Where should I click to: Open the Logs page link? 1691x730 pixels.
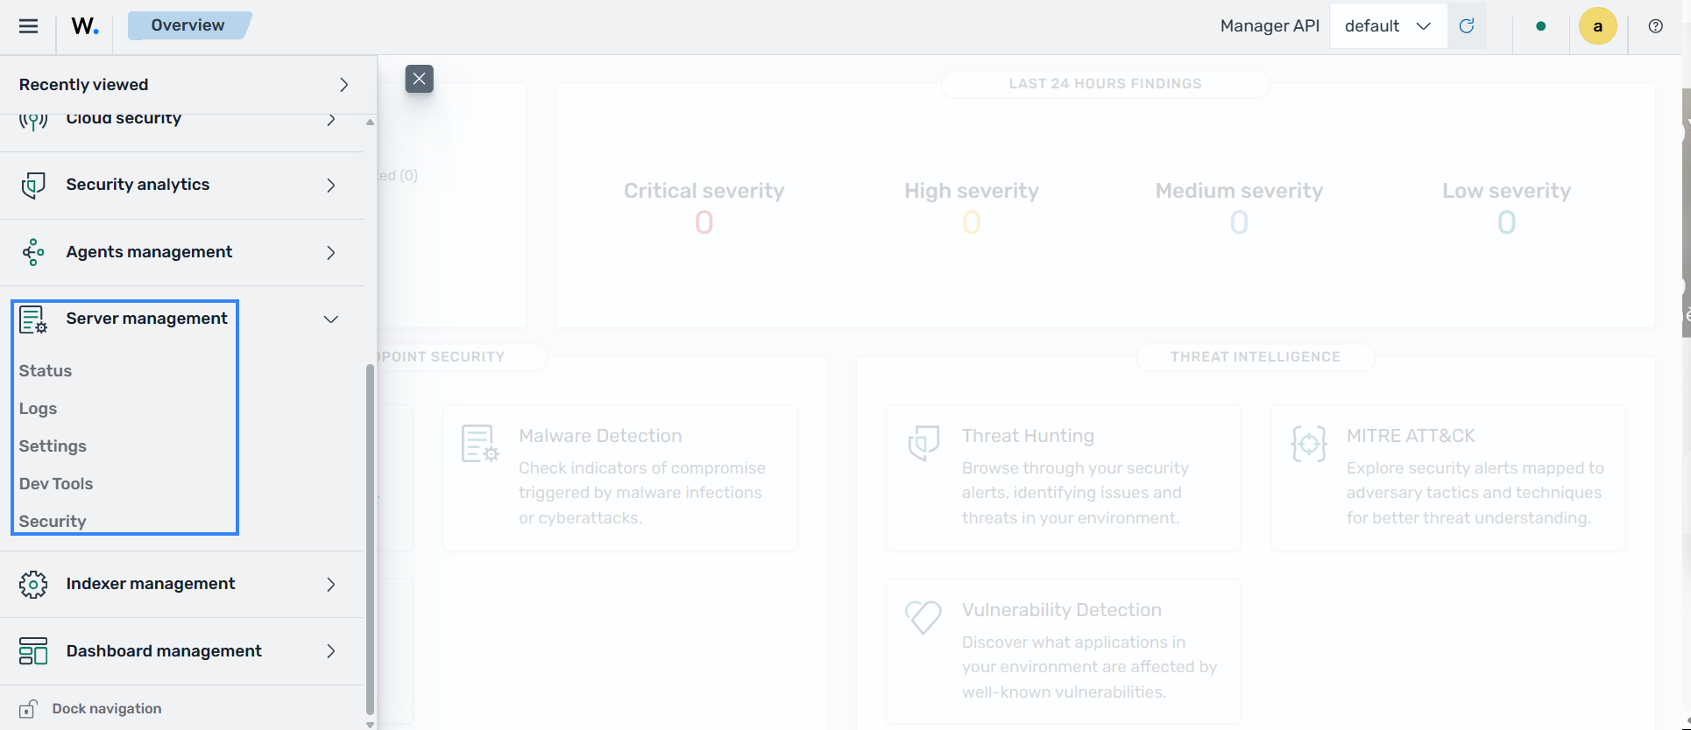(x=39, y=409)
